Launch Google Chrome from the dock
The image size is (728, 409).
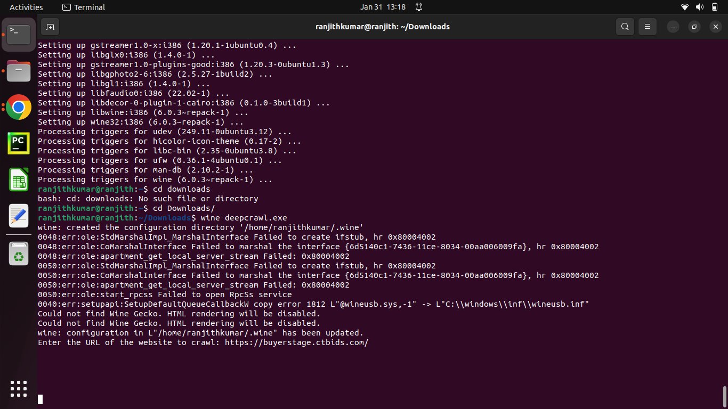tap(19, 107)
